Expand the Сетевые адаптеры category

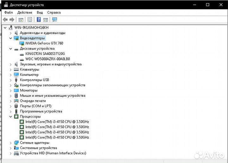pos(11,143)
